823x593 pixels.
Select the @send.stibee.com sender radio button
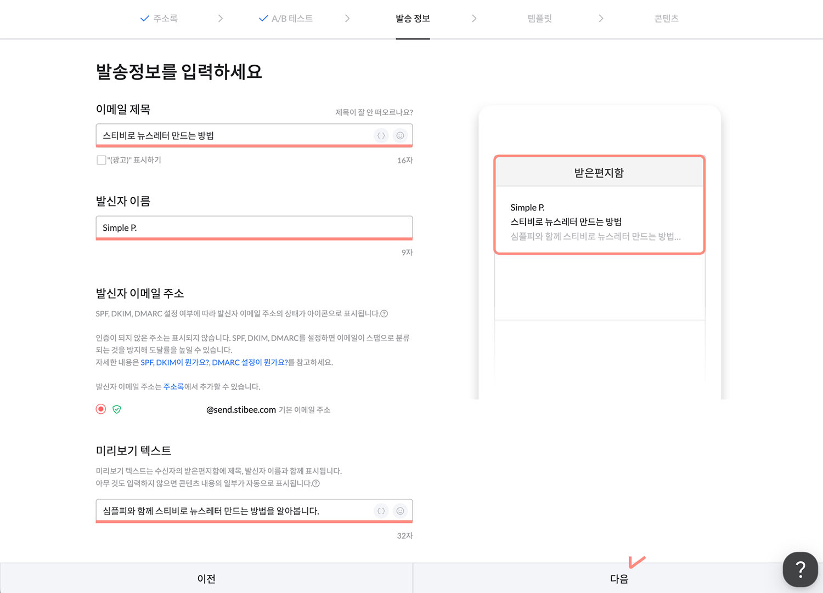coord(101,409)
